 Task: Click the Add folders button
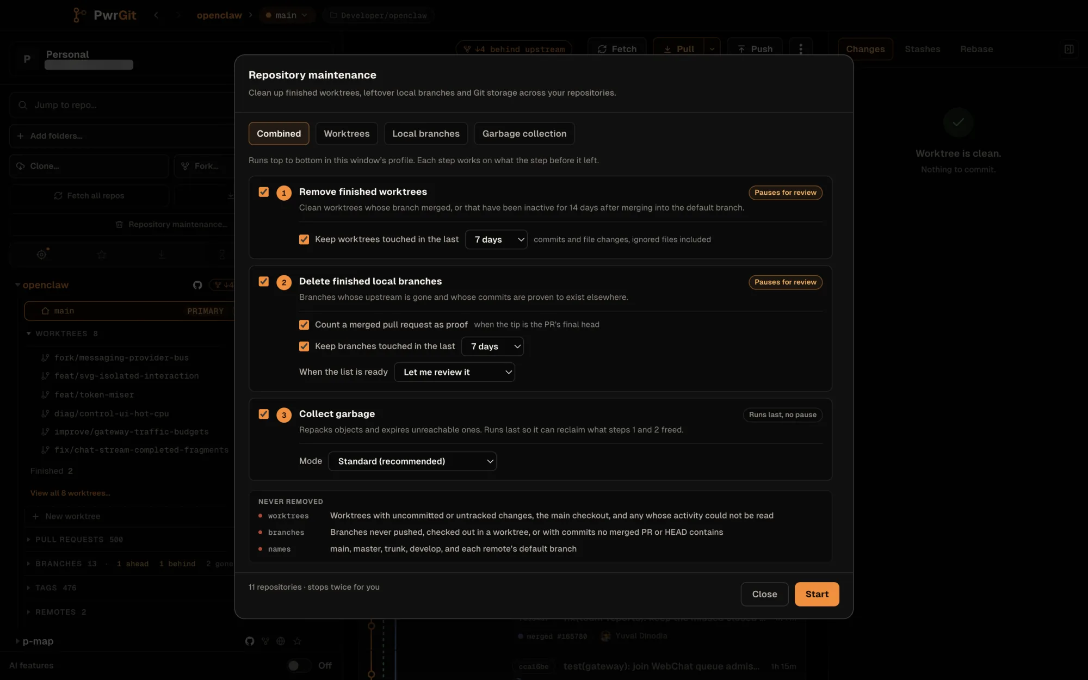click(x=121, y=136)
